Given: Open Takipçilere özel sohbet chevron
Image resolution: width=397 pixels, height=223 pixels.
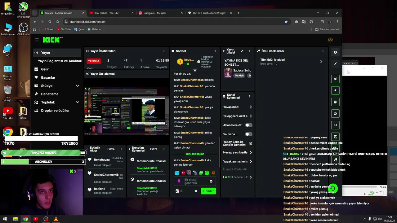Looking at the screenshot, I should point(251,116).
